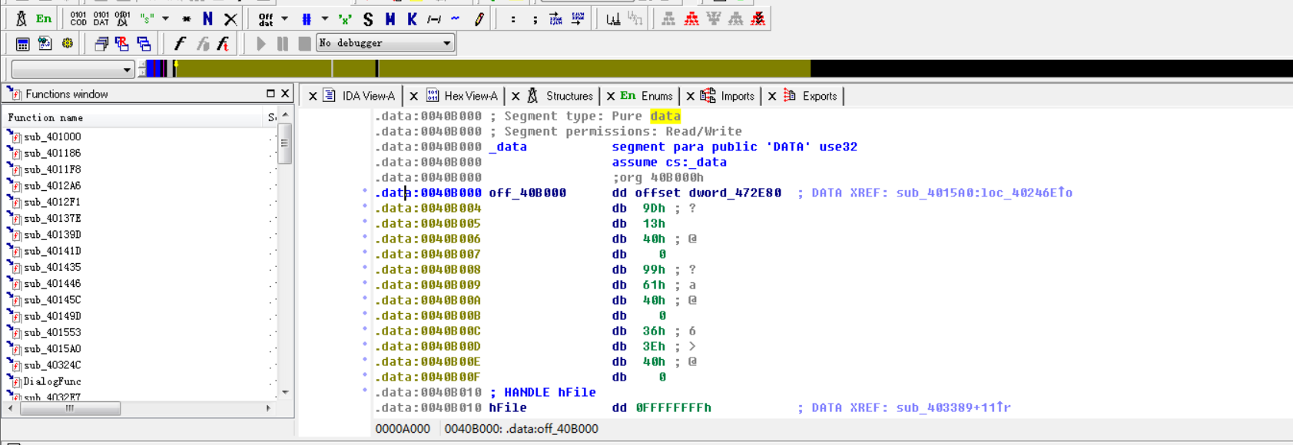Click the yellow gear icon
This screenshot has height=445, width=1293.
tap(68, 44)
